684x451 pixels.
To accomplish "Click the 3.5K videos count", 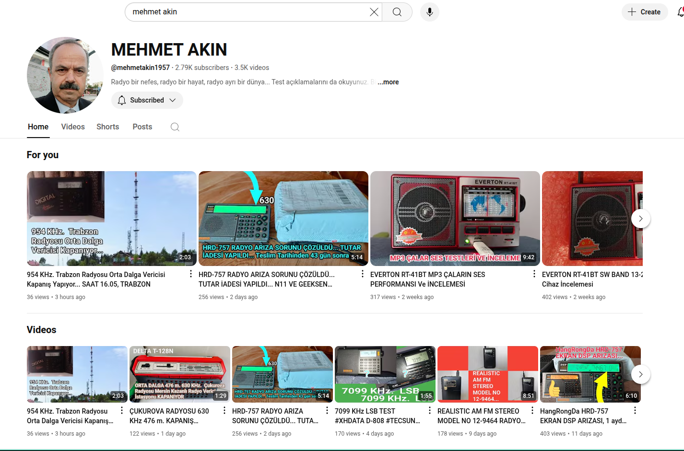I will pos(252,68).
